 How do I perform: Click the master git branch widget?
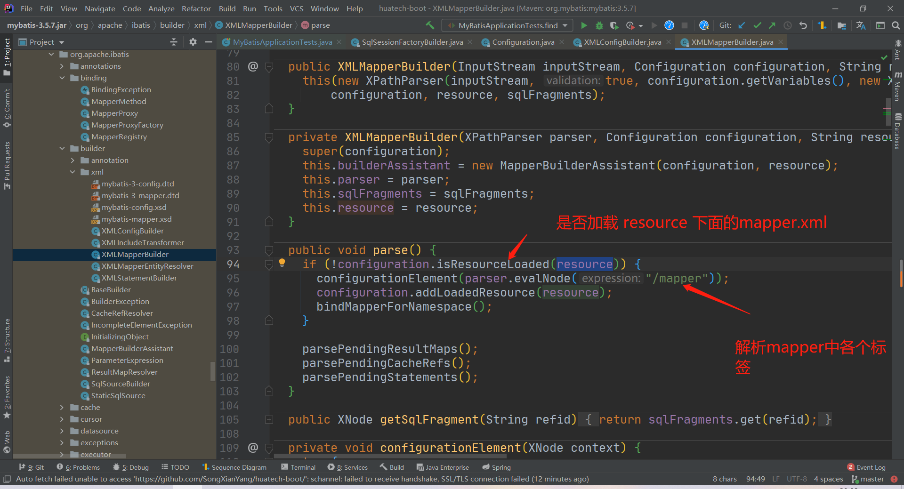868,479
